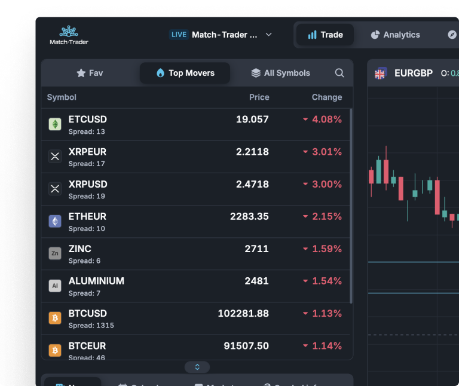The width and height of the screenshot is (459, 386).
Task: Click the ALUMINIUM Al icon
Action: tap(55, 286)
